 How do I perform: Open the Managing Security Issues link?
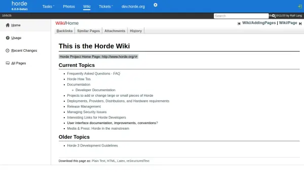(x=87, y=112)
